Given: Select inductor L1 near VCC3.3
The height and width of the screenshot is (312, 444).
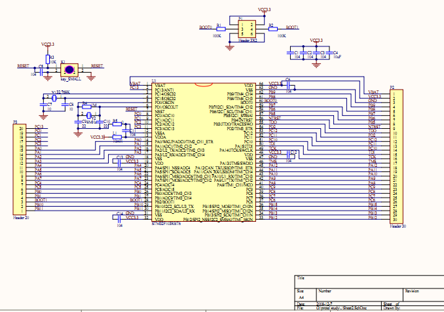Looking at the screenshot, I should 117,137.
